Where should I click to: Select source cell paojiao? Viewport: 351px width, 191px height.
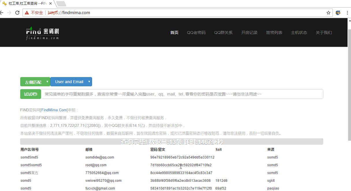click(x=273, y=188)
